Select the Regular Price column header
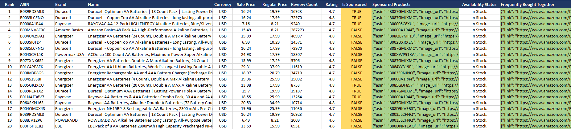Screen dimensions: 571x129 274,4
